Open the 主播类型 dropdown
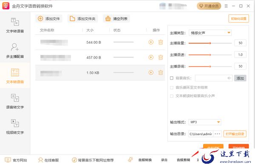This screenshot has height=165, width=255. pos(210,33)
